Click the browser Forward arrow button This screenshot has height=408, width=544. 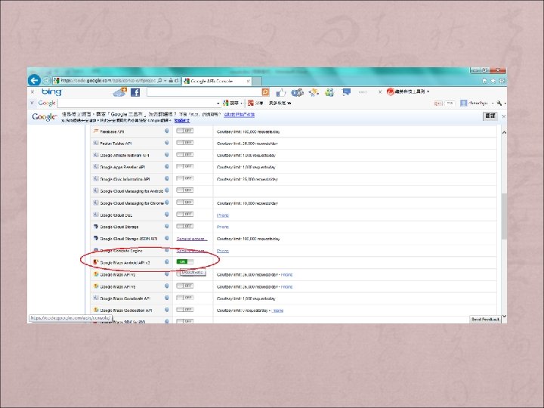47,81
